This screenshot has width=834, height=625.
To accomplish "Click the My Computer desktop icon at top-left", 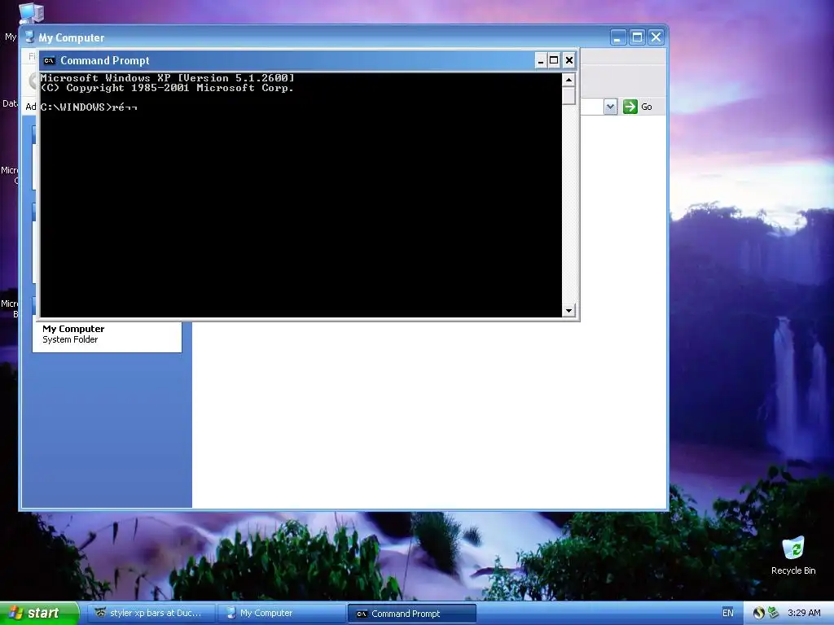I will pyautogui.click(x=31, y=13).
